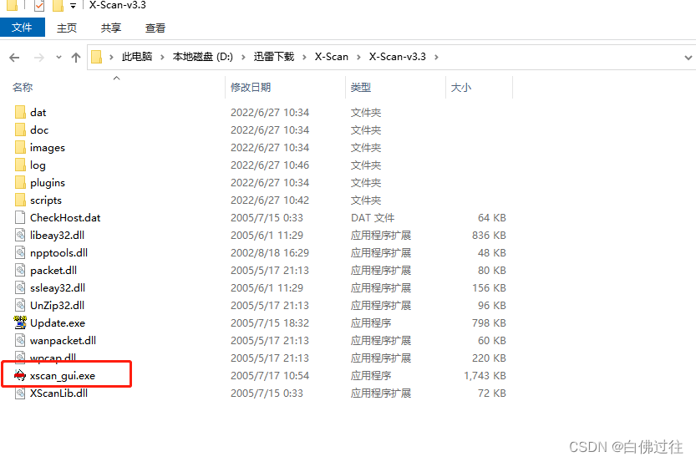Select the images folder icon

click(20, 147)
